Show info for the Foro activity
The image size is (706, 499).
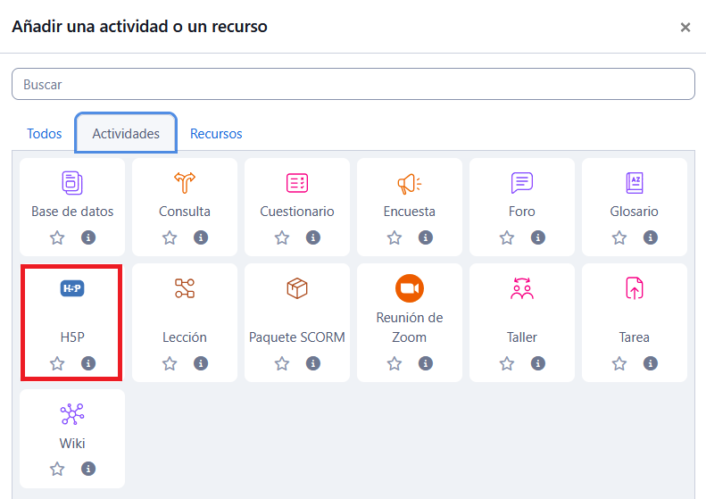[x=538, y=237]
